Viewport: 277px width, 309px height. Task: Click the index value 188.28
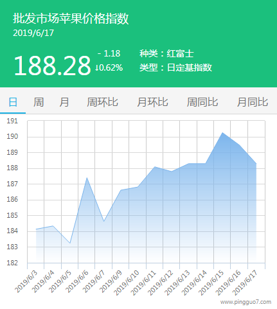tap(53, 66)
